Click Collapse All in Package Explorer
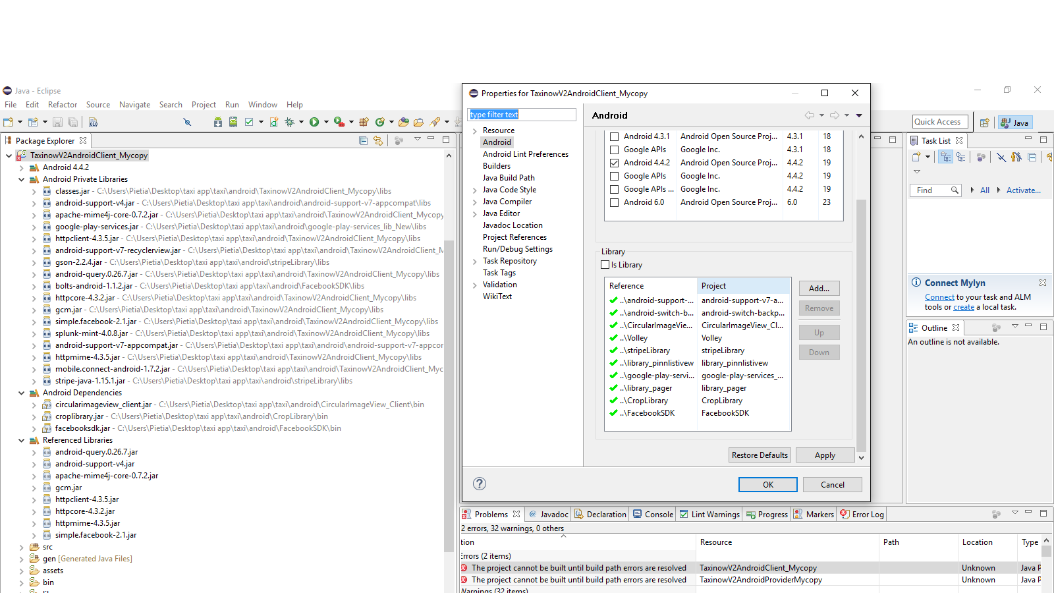Screen dimensions: 1054x593 363,140
